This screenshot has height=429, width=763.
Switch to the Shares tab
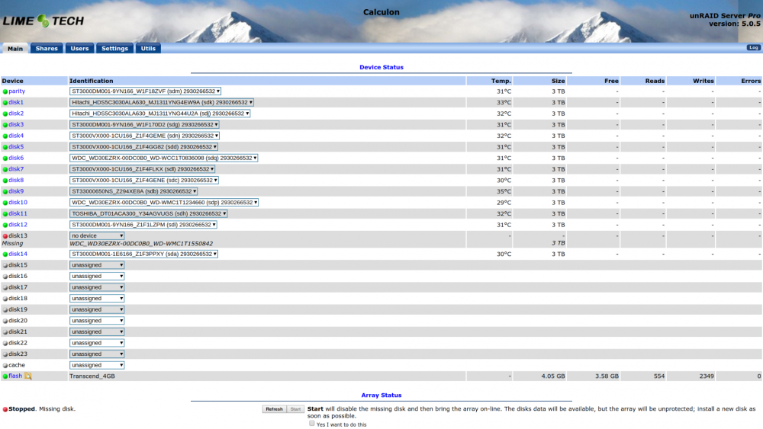tap(47, 49)
